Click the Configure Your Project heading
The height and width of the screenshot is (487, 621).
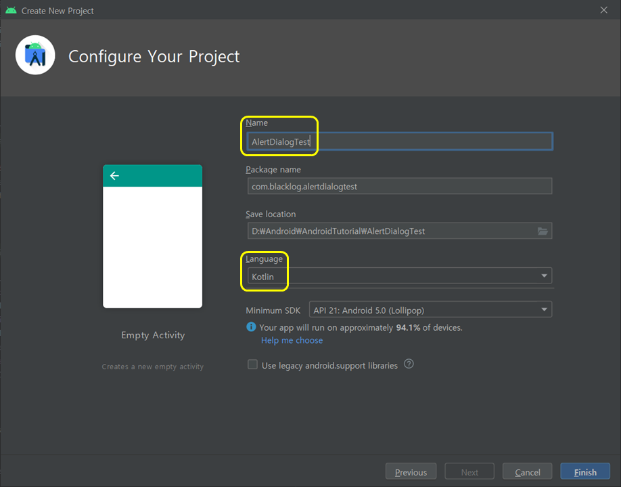154,57
